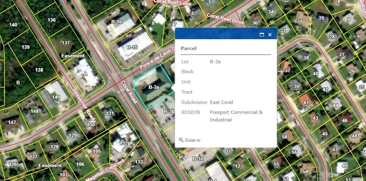
Task: Select parcel B-15 on the map
Action: [x=132, y=47]
